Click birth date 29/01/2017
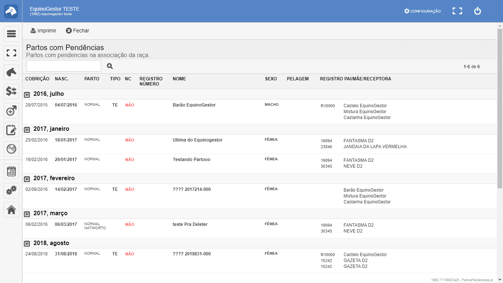Screen dimensions: 503x283 (66, 160)
